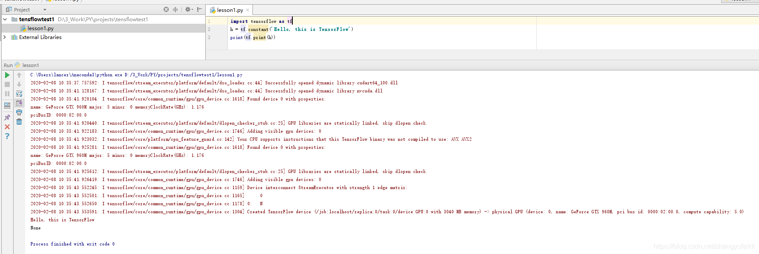
Task: Click the 'None' output line
Action: click(36, 228)
